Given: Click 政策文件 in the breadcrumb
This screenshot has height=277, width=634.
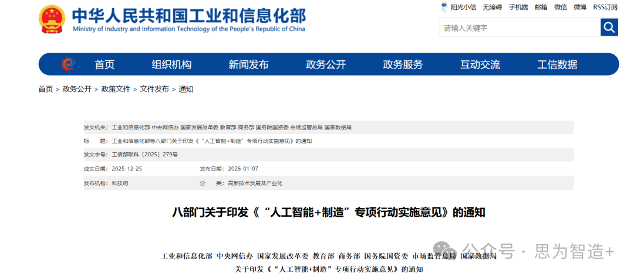Looking at the screenshot, I should (116, 89).
